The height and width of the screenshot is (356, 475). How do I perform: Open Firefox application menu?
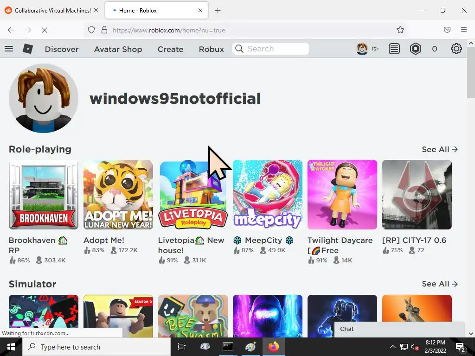464,30
